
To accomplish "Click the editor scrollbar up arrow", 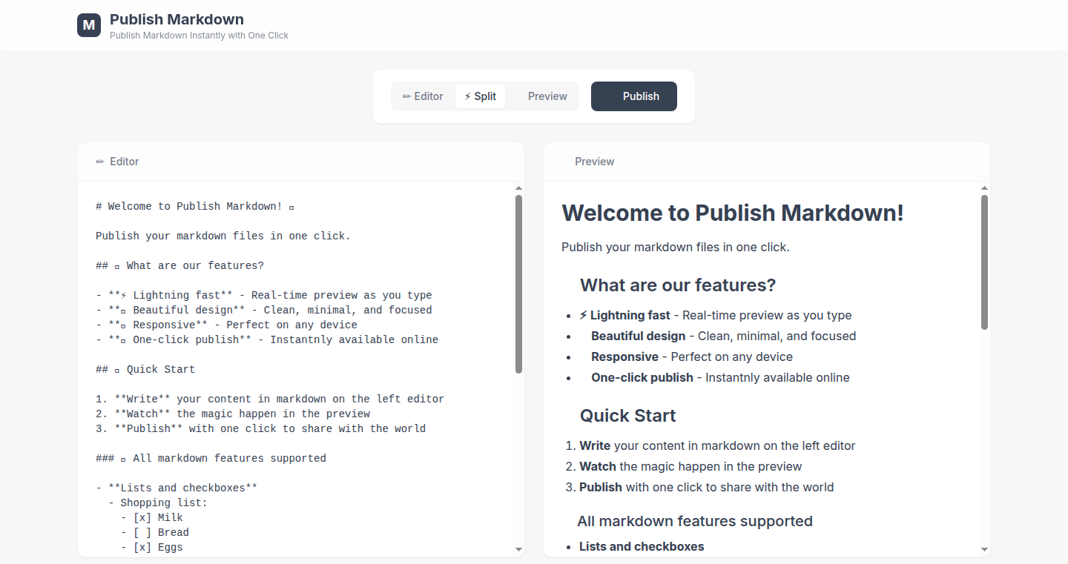I will tap(519, 188).
